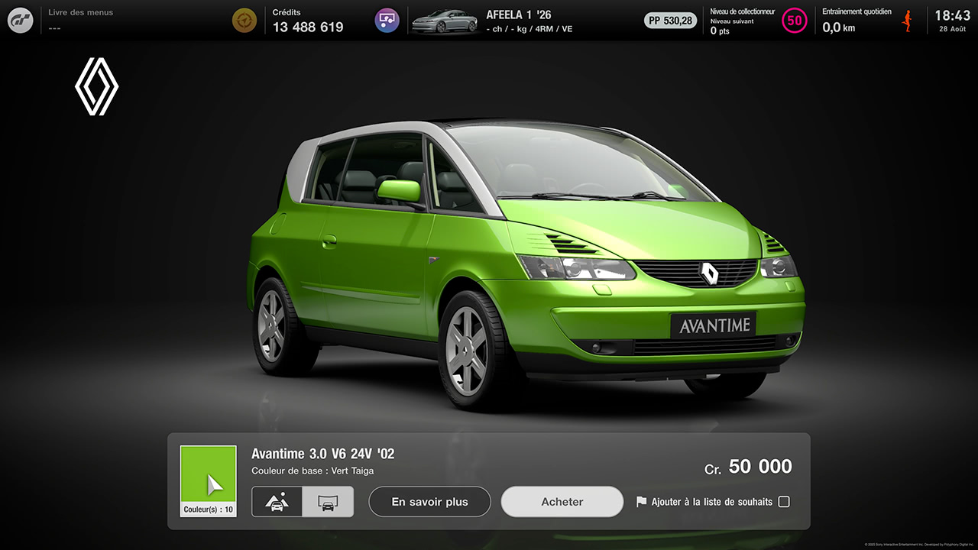978x550 pixels.
Task: Click the orange running figure icon
Action: [908, 21]
